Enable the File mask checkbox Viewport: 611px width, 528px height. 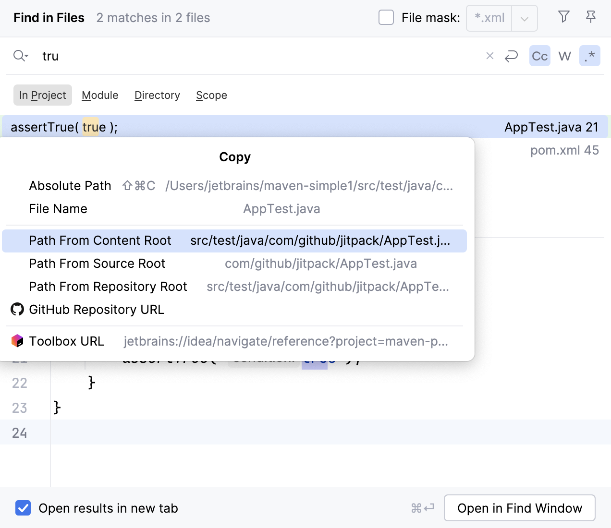click(386, 17)
